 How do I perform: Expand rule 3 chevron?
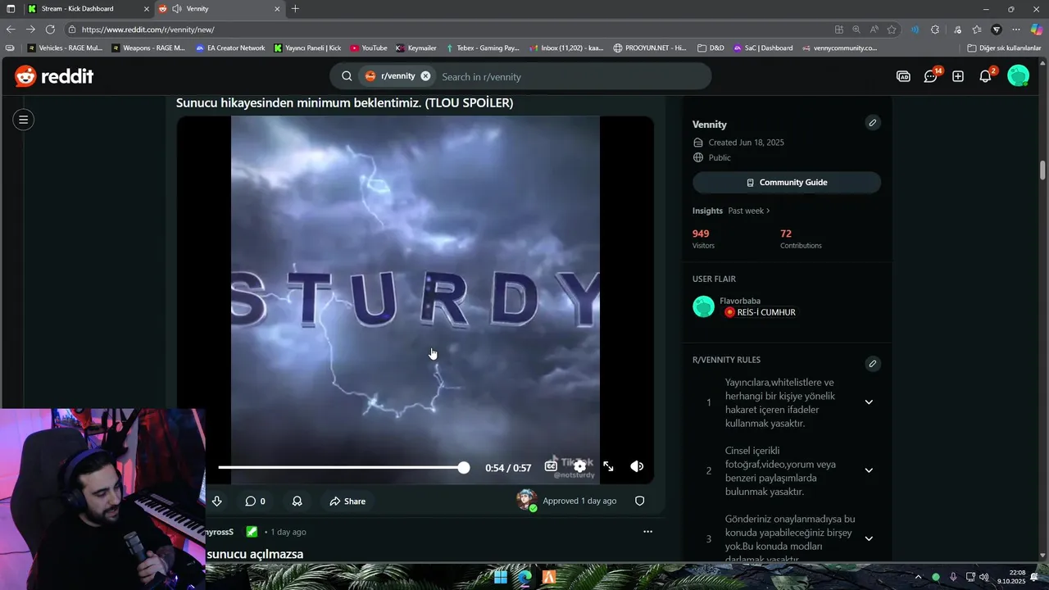[869, 538]
